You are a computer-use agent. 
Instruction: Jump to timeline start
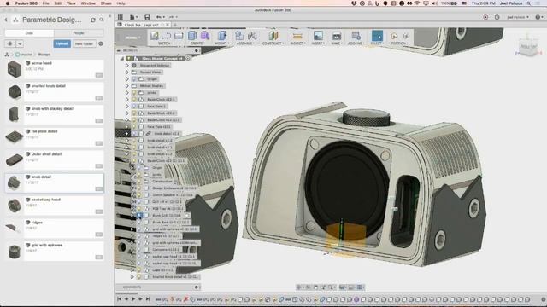point(120,299)
